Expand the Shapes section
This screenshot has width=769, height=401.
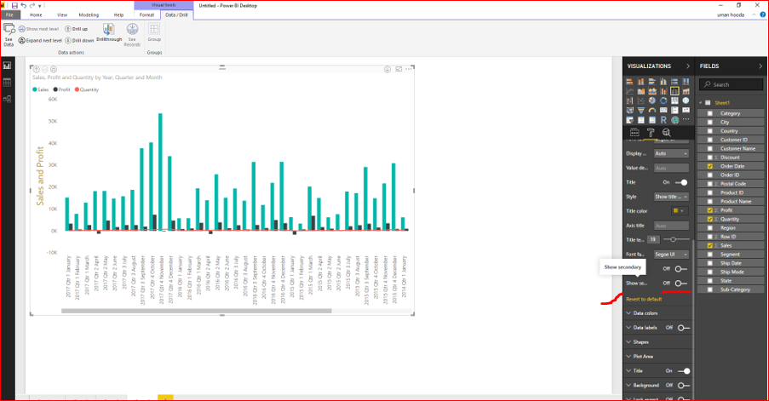(x=638, y=341)
